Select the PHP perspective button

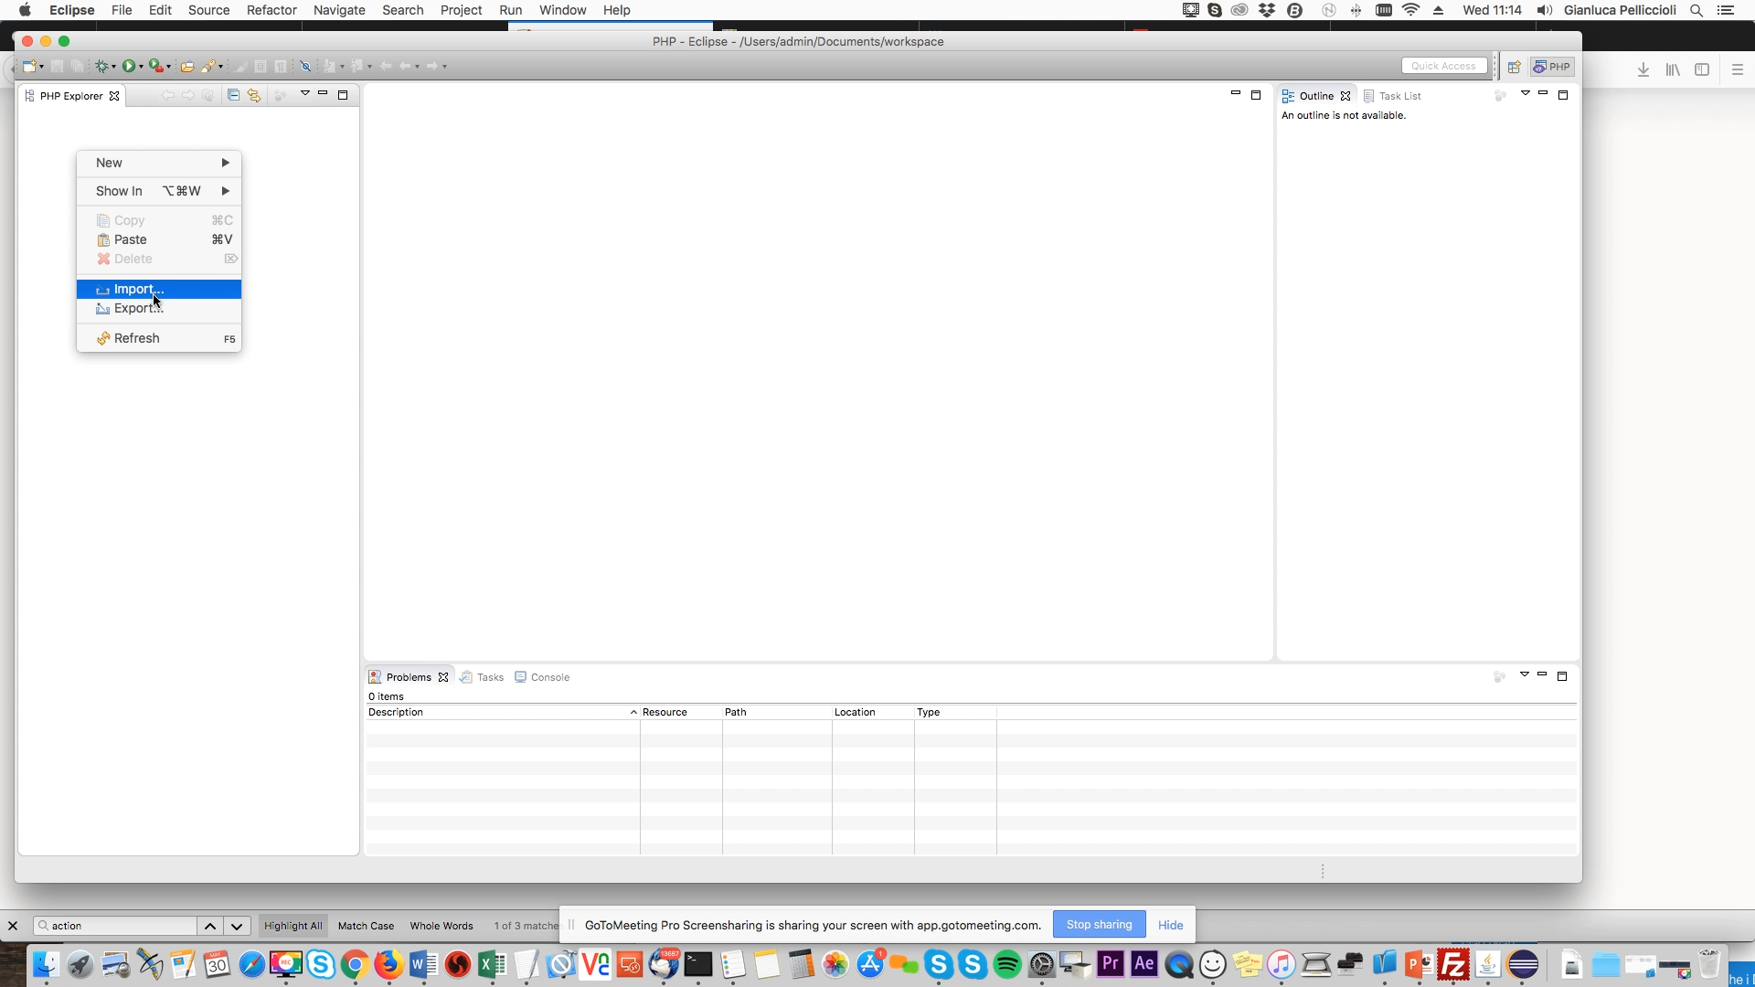(x=1553, y=67)
